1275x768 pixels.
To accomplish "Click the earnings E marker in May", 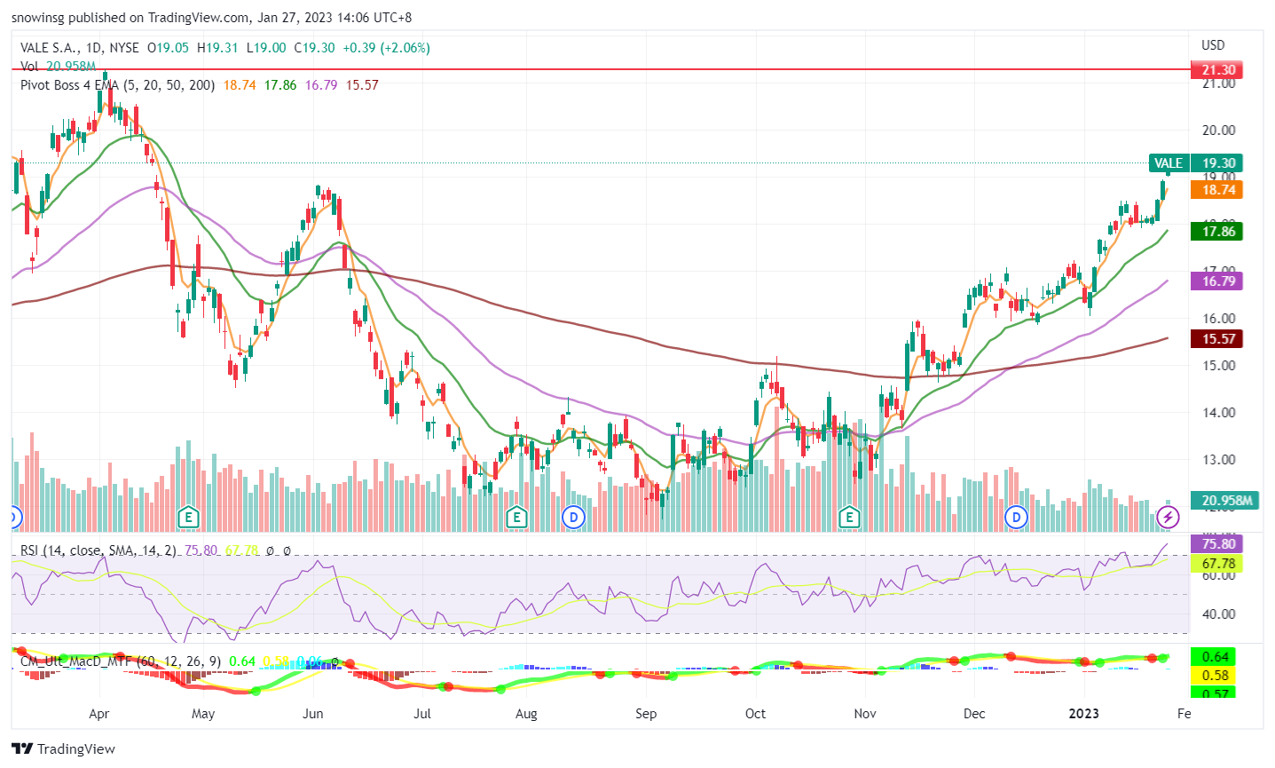I will pyautogui.click(x=187, y=517).
